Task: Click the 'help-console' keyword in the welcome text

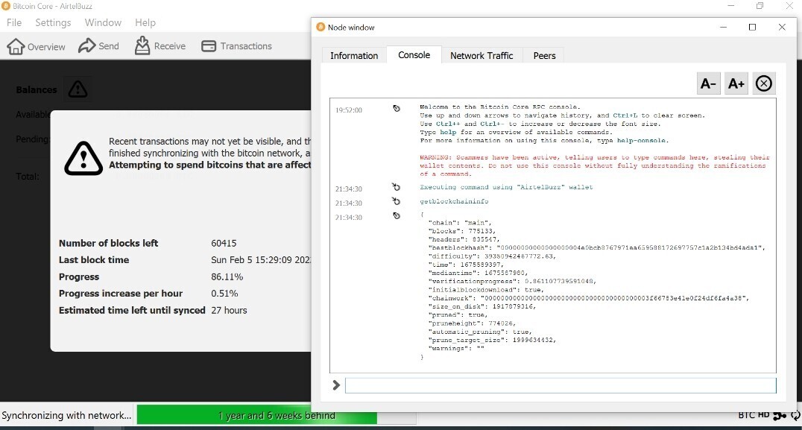Action: point(642,141)
